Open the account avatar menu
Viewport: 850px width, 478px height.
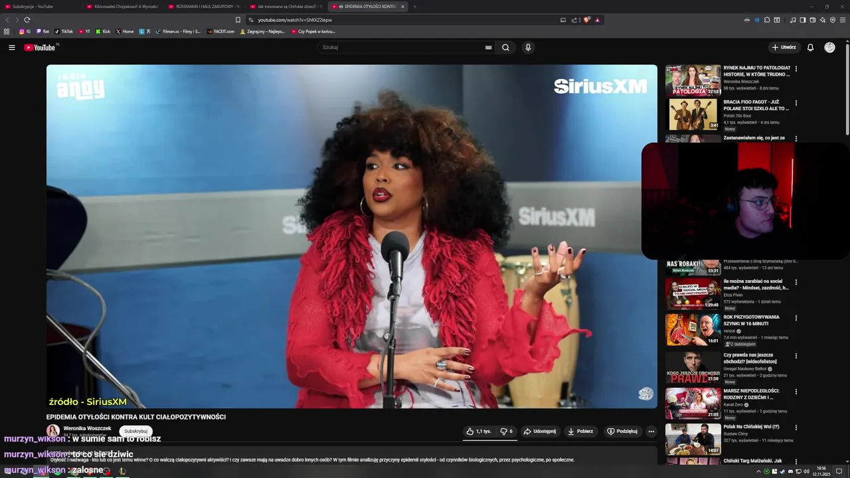829,47
